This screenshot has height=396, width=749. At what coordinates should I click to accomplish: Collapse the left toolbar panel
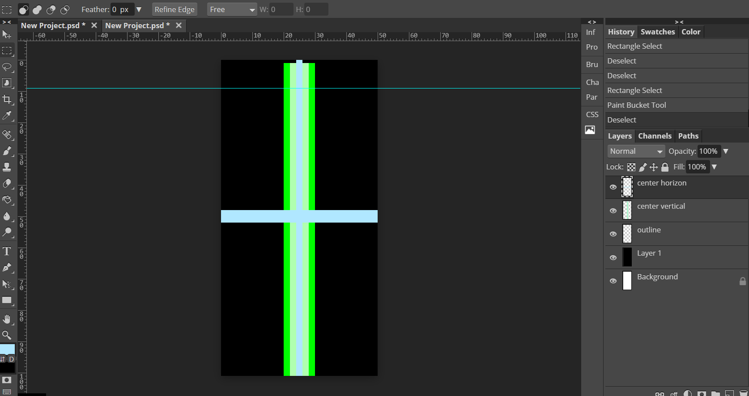click(x=7, y=22)
